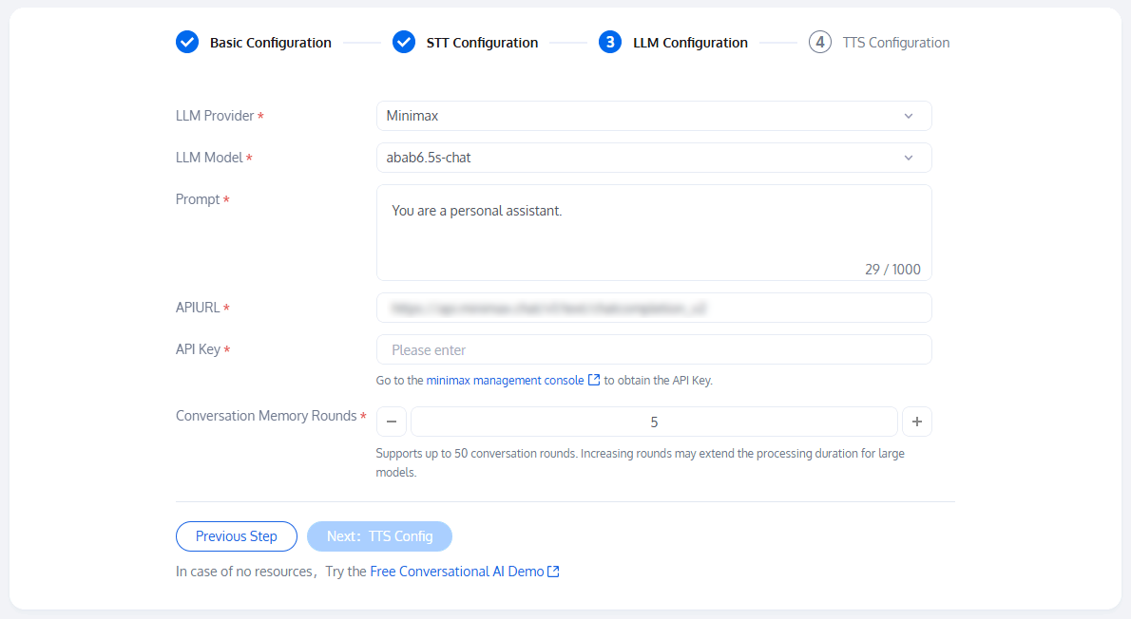
Task: Expand the LLM Model dropdown
Action: (x=653, y=158)
